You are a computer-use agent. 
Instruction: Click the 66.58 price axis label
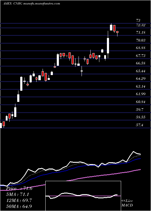141,63
